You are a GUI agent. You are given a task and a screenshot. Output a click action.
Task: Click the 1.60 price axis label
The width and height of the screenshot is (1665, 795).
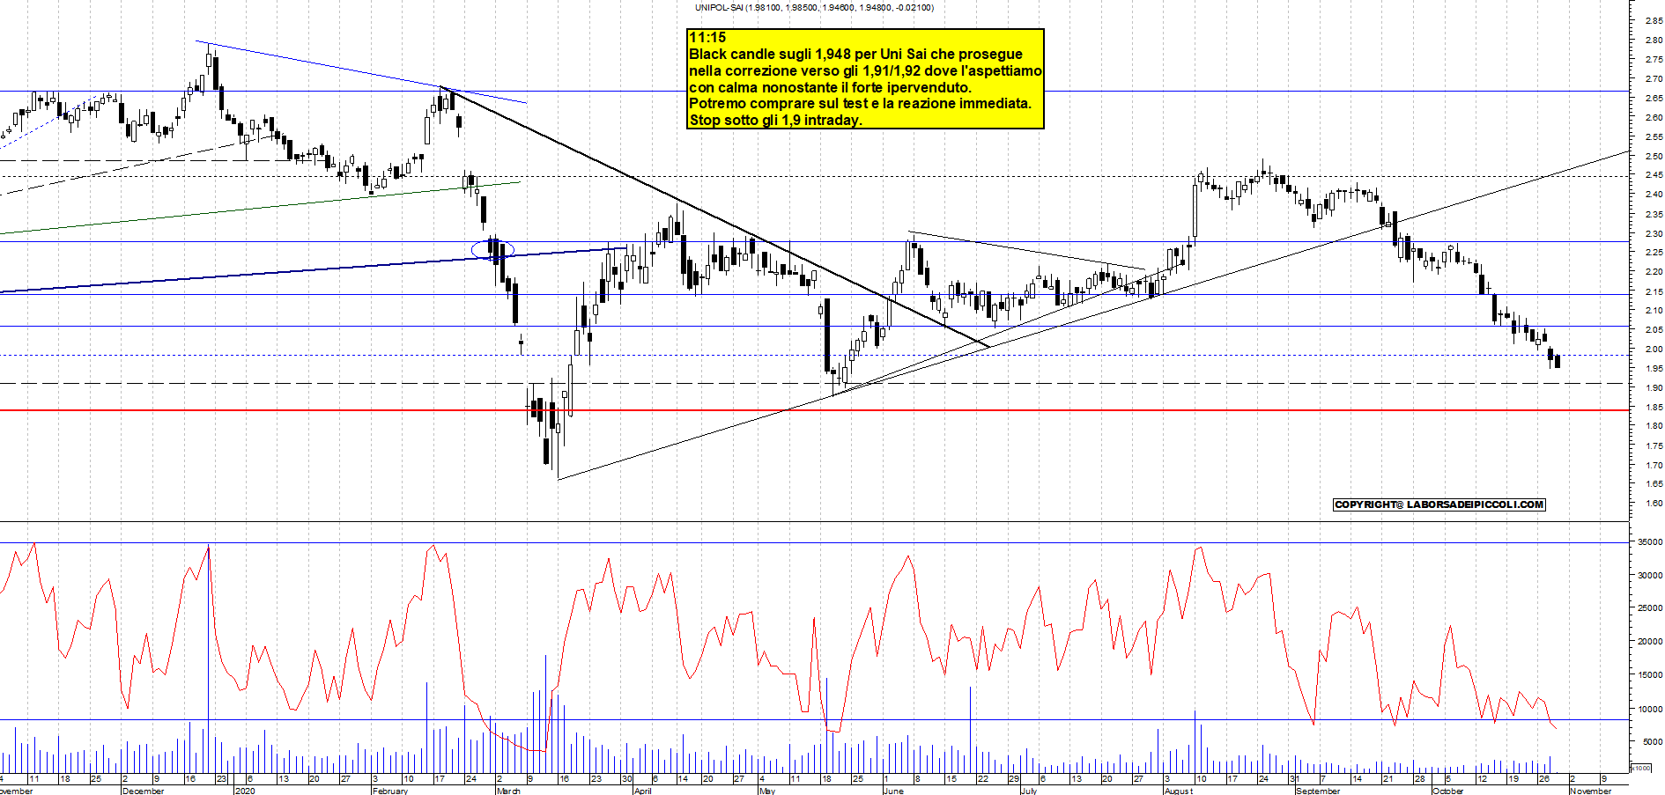tap(1654, 504)
